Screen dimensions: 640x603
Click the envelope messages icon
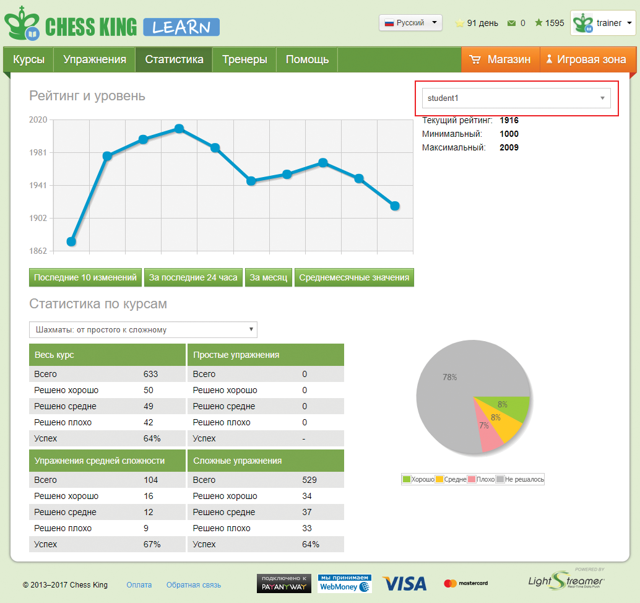[511, 24]
